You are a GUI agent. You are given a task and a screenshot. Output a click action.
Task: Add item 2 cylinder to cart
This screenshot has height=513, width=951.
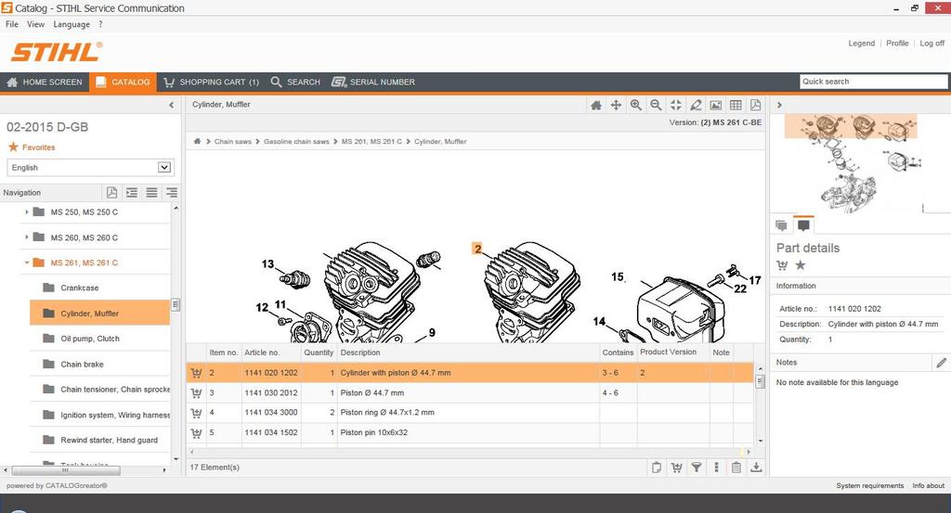click(196, 373)
